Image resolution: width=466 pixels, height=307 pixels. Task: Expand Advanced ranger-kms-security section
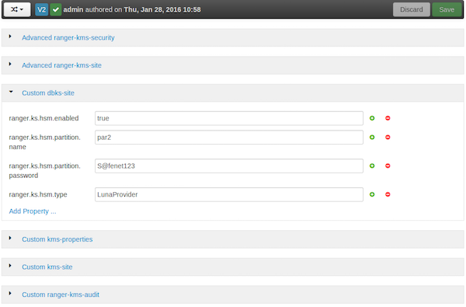[68, 38]
